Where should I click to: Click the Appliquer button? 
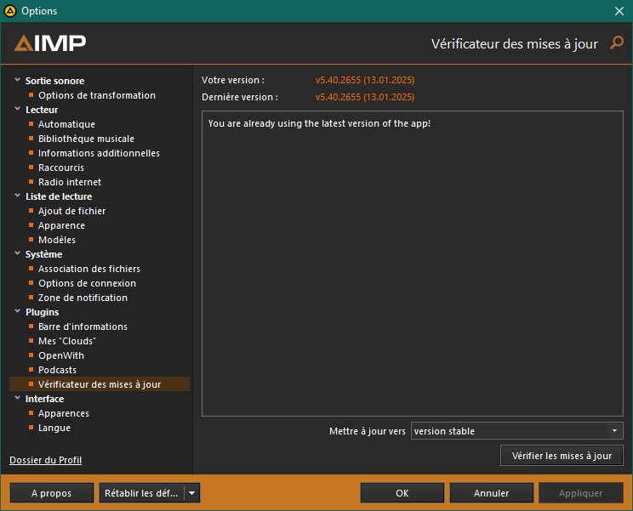click(x=580, y=493)
